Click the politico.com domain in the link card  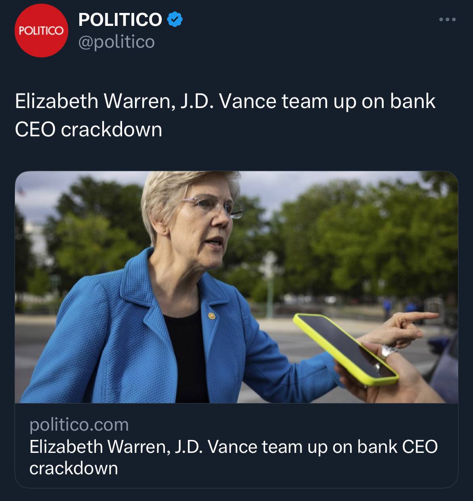click(x=79, y=425)
